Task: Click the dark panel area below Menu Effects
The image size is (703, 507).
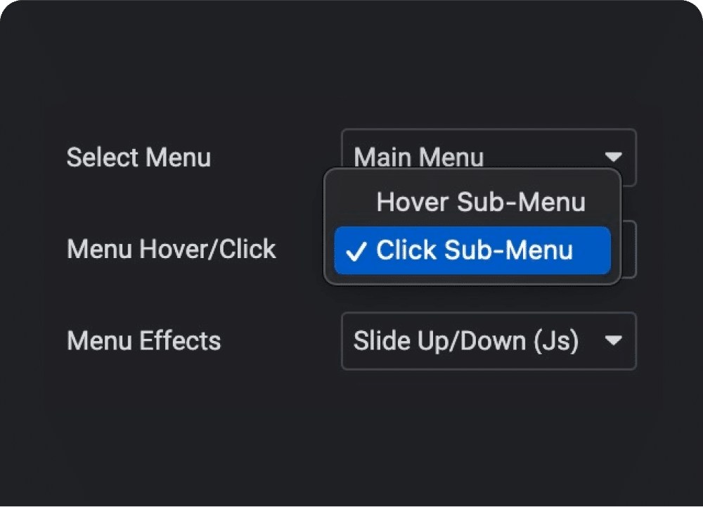Action: (x=351, y=430)
